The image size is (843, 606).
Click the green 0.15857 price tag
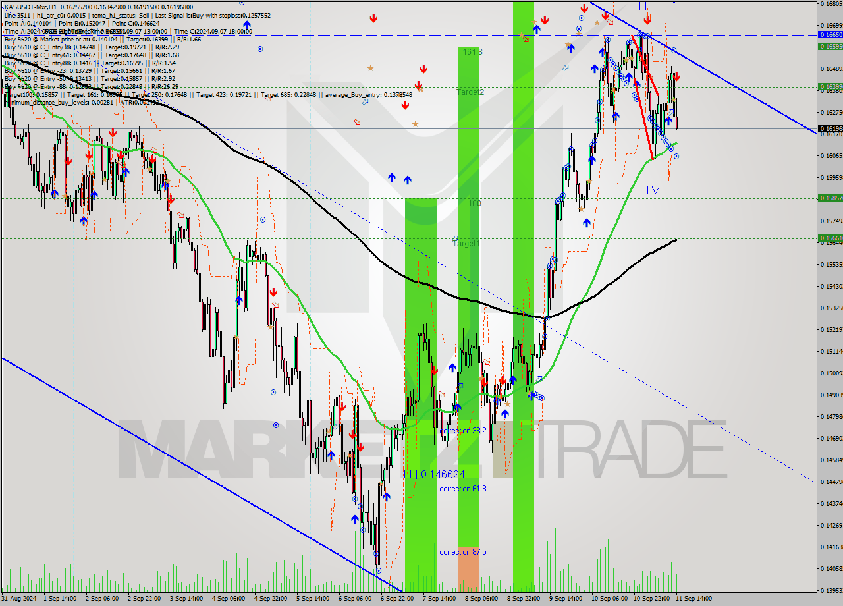point(830,198)
